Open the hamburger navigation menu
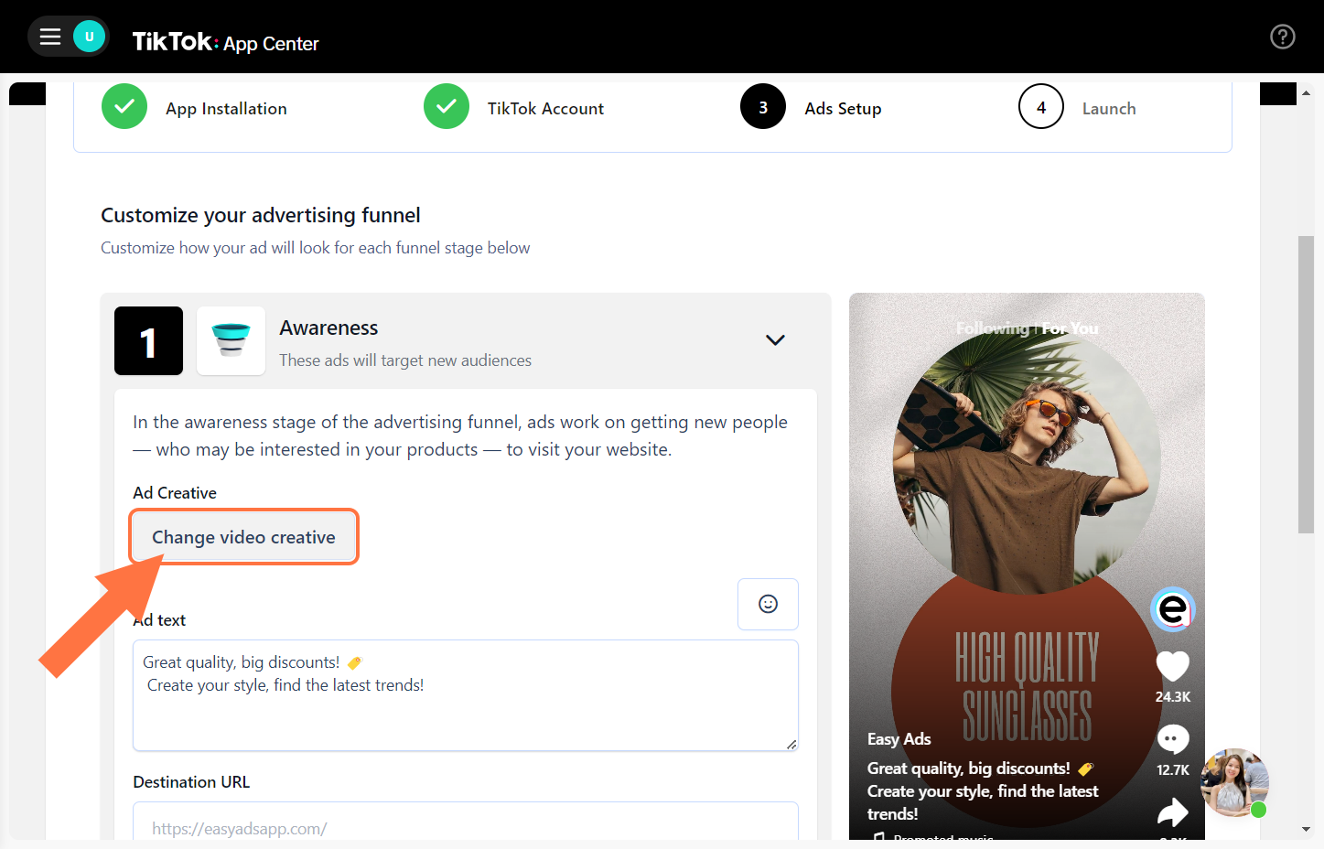The width and height of the screenshot is (1324, 849). [x=49, y=37]
